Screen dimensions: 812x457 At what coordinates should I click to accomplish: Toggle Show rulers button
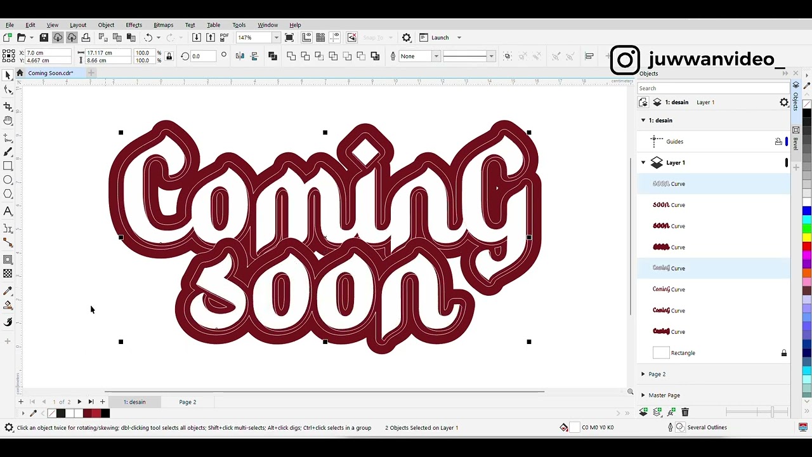307,38
